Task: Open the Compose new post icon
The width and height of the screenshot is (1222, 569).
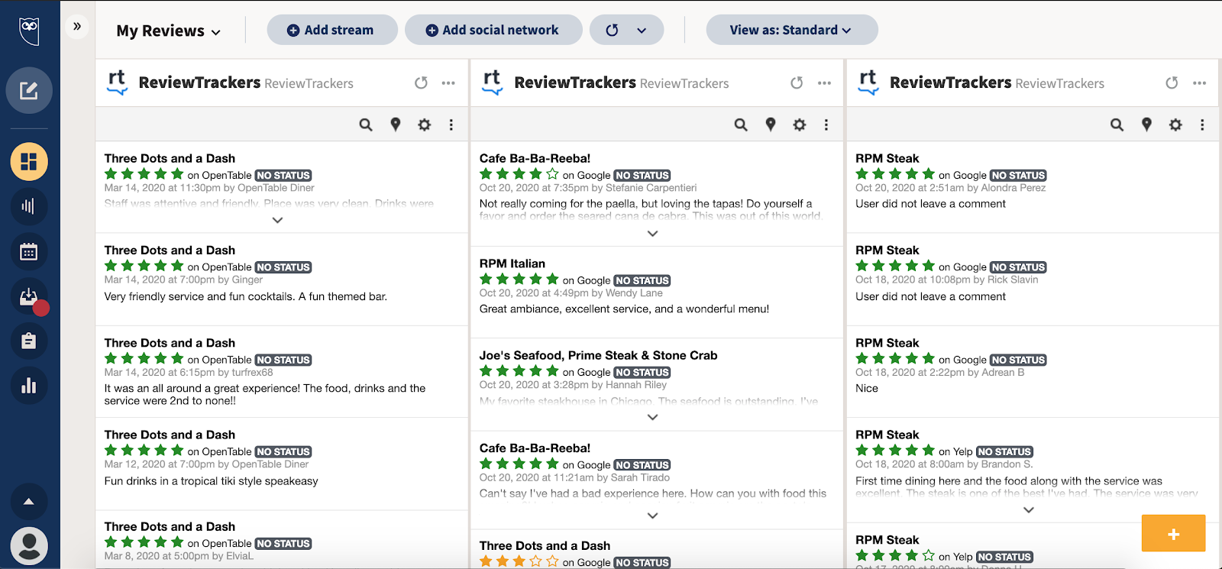Action: pos(29,91)
